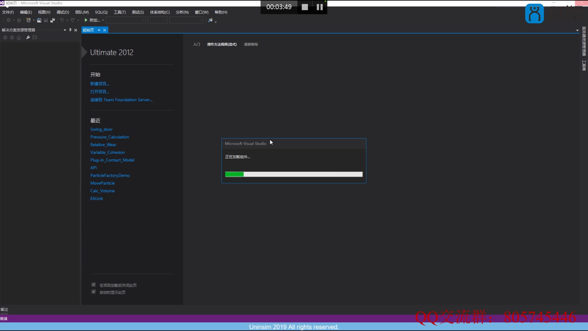Click the 输出 panel label at bottom
Screen dimensions: 588x331
(4, 310)
